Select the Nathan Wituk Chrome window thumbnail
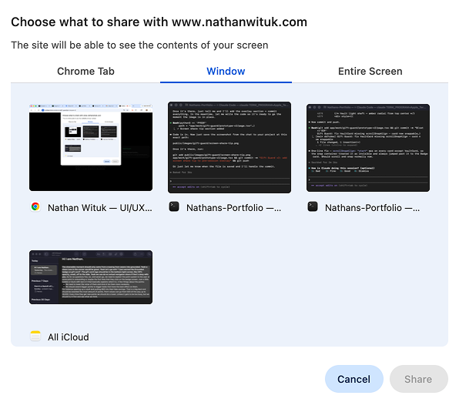 [91, 148]
